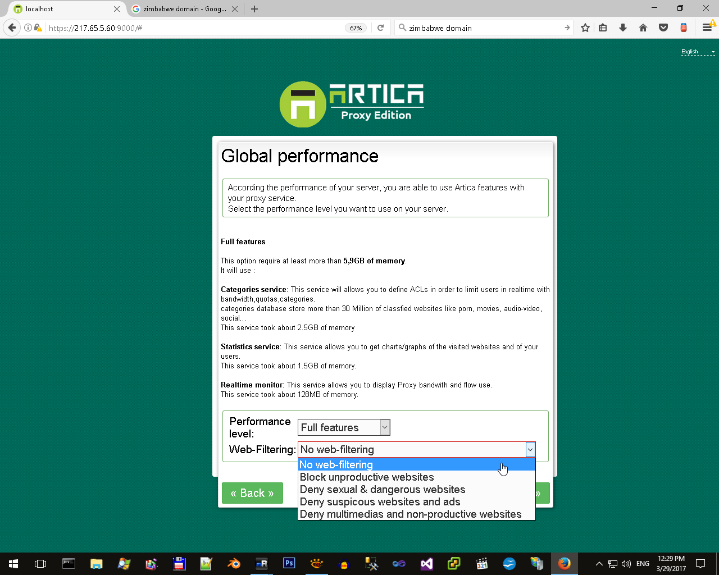Open the English language selector

698,52
